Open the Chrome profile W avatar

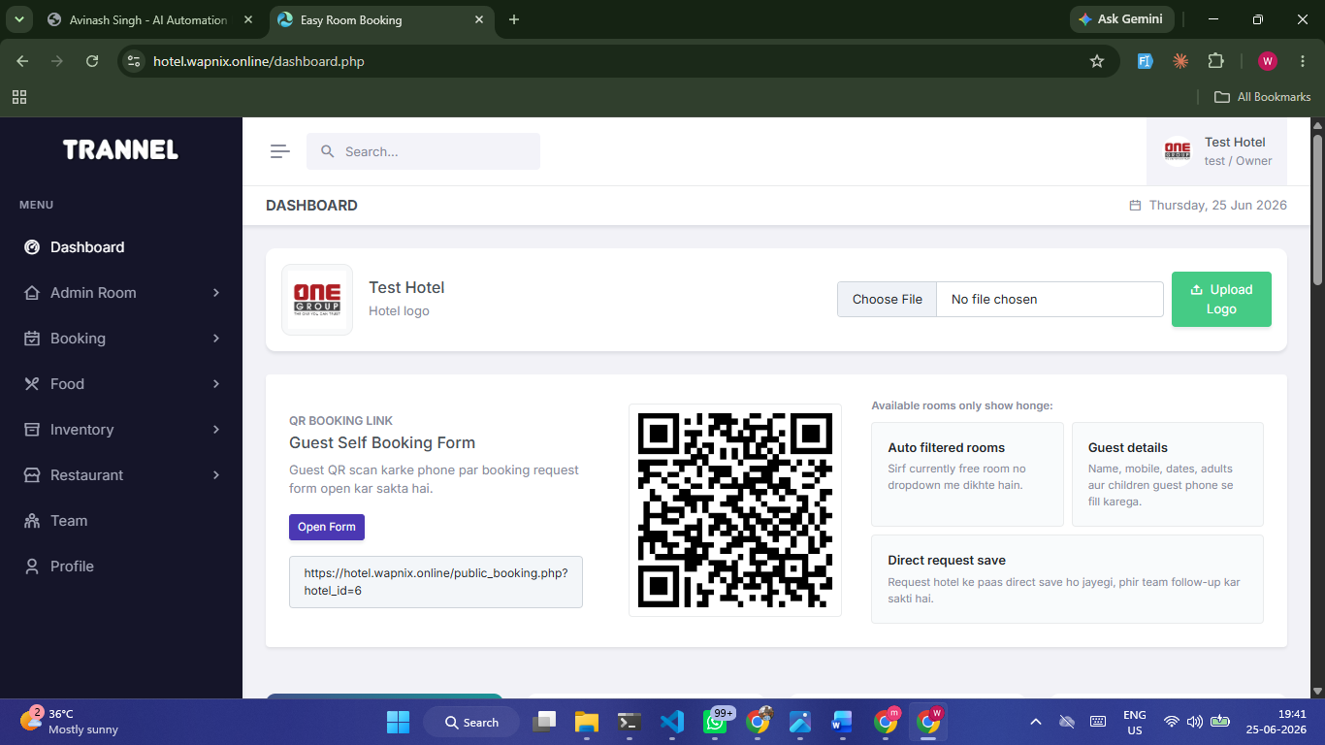[1267, 61]
